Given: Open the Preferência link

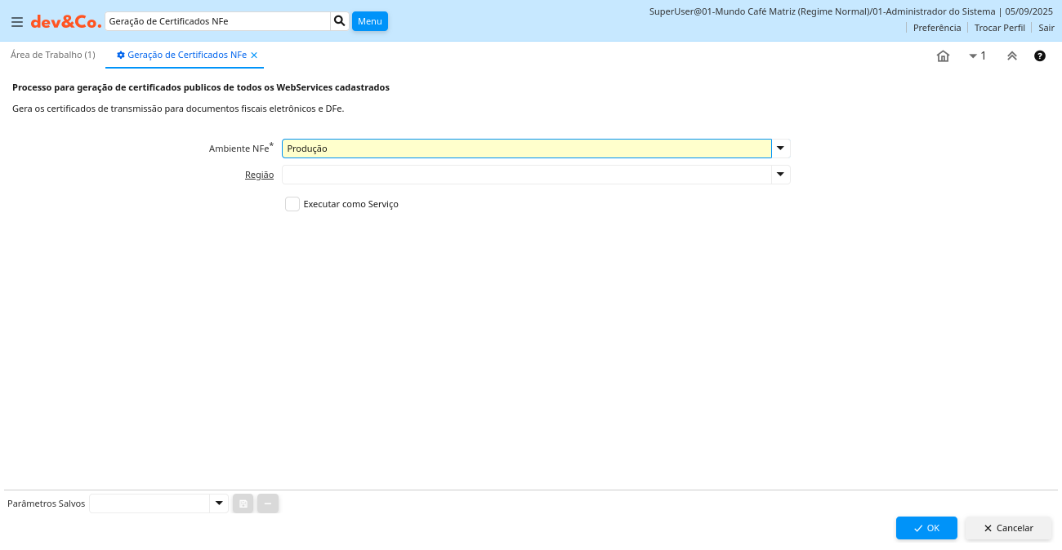Looking at the screenshot, I should [x=936, y=28].
